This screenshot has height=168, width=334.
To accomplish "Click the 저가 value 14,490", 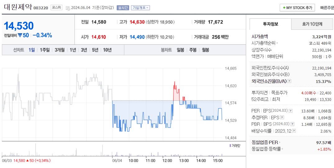I will tap(137, 37).
